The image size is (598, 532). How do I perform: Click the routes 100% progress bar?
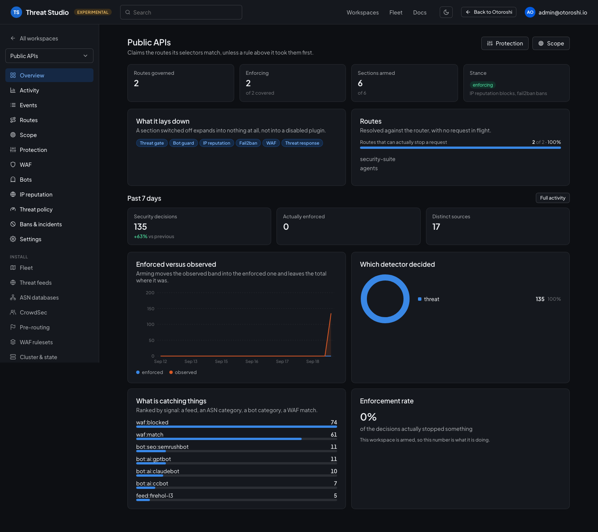[x=460, y=147]
